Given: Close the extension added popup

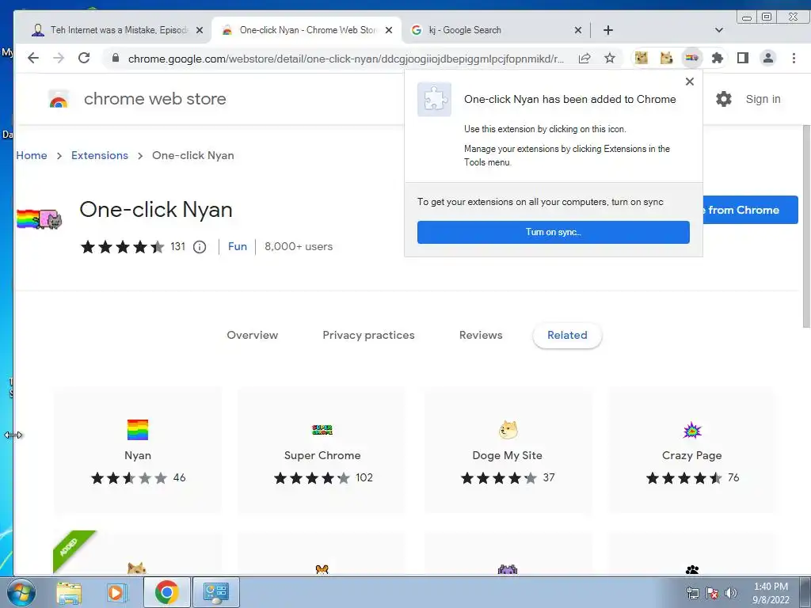Looking at the screenshot, I should [690, 82].
